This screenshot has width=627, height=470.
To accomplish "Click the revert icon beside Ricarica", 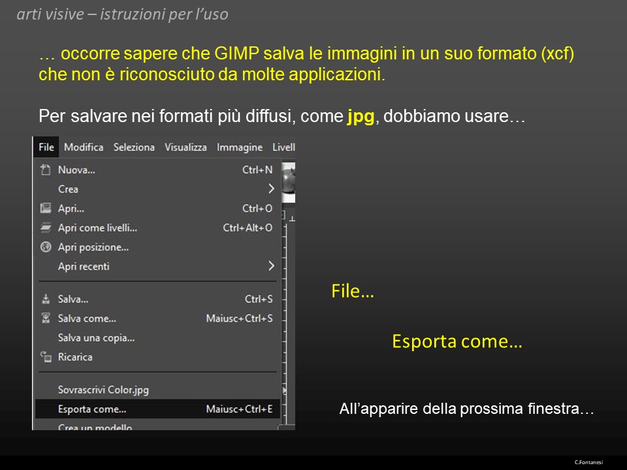I will coord(46,356).
